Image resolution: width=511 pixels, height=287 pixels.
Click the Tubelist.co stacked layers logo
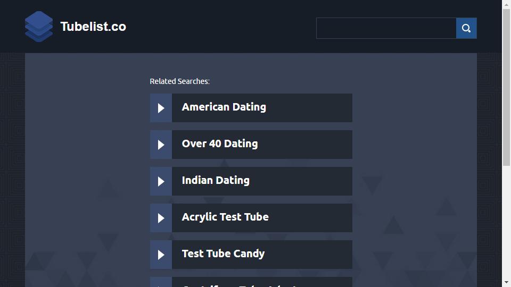pos(39,27)
